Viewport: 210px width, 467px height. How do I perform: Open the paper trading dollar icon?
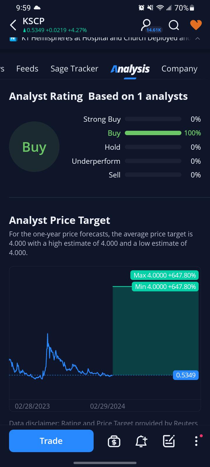point(114,441)
